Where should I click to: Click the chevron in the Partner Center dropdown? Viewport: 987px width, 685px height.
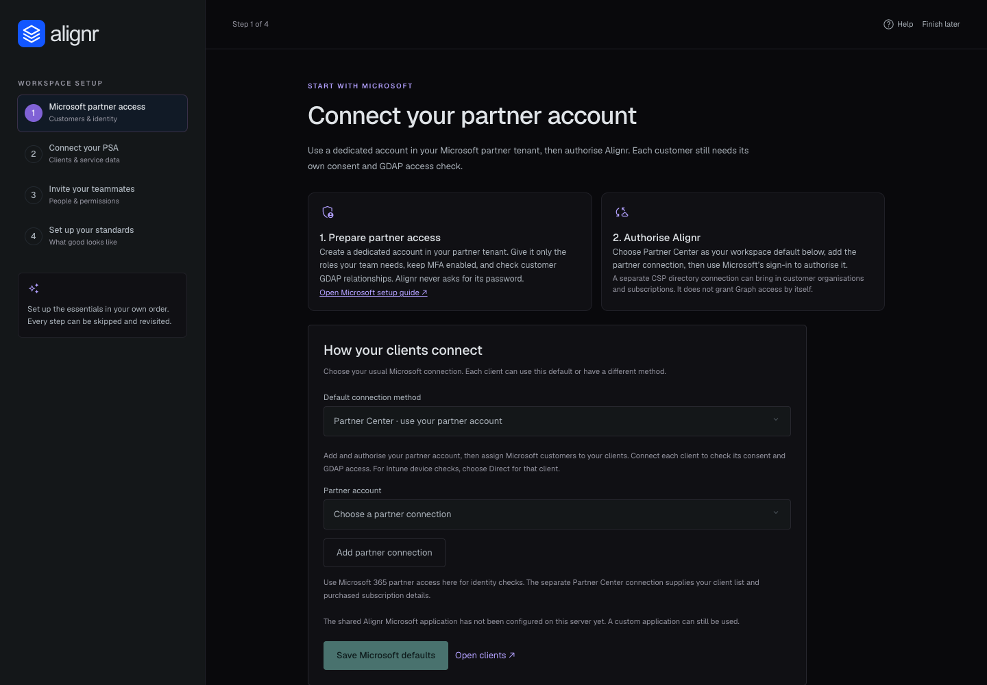776,420
